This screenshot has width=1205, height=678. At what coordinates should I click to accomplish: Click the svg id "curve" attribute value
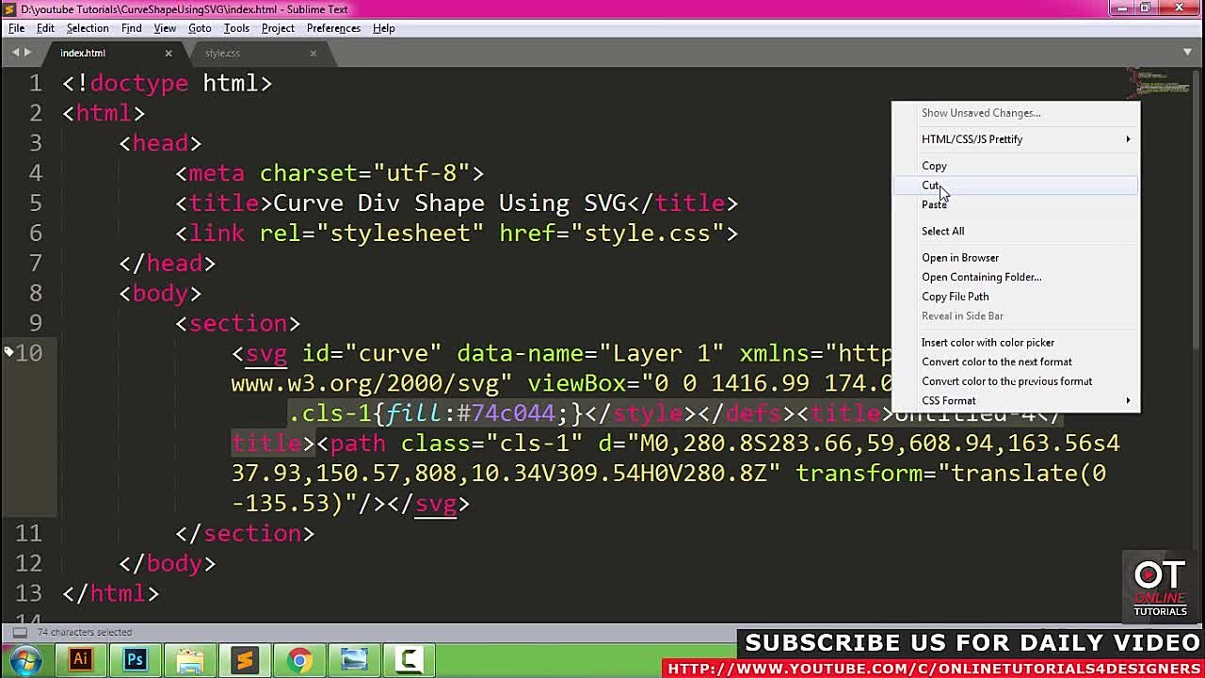tap(394, 354)
